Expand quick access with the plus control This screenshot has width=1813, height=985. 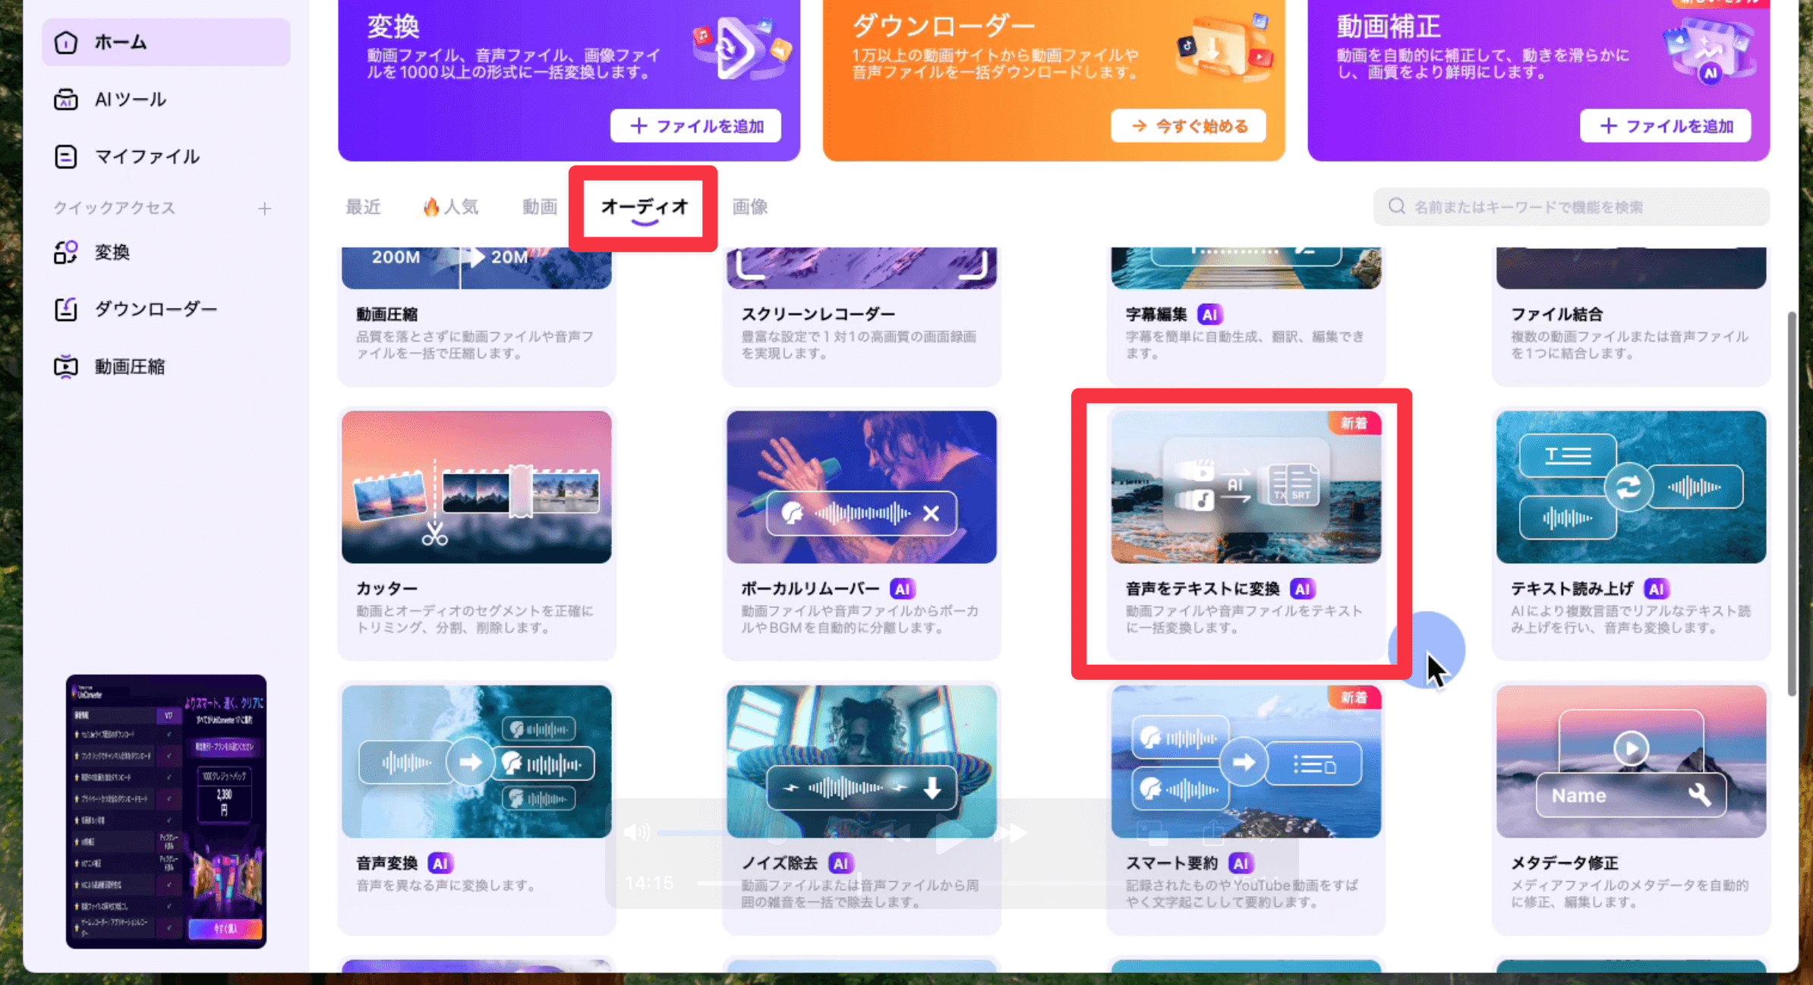(265, 207)
